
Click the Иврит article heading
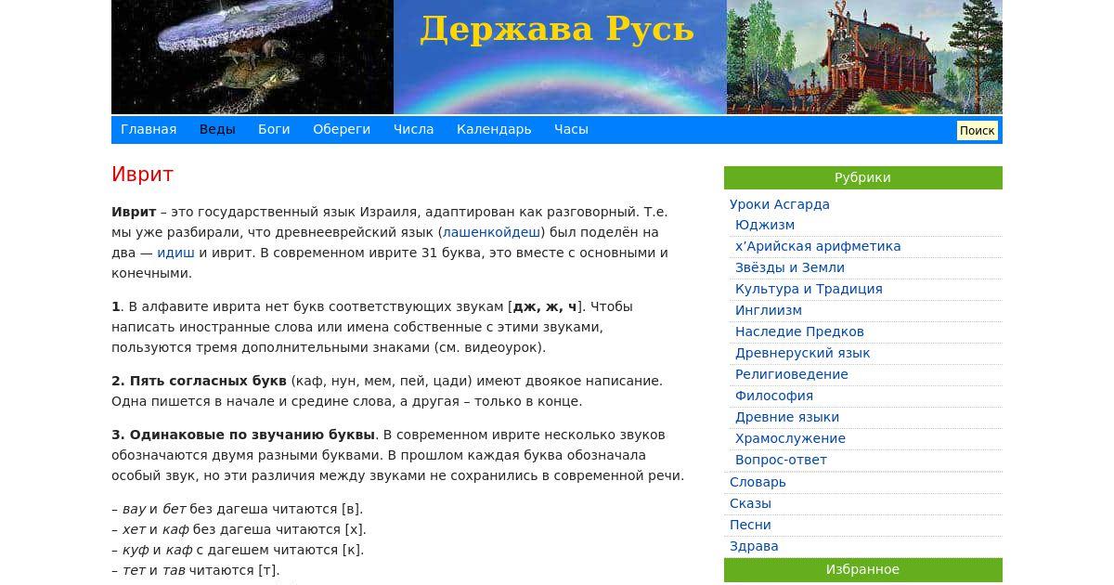[142, 175]
